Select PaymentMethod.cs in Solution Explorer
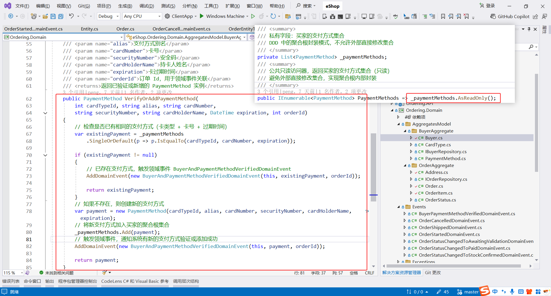551x296 pixels. tap(445, 159)
